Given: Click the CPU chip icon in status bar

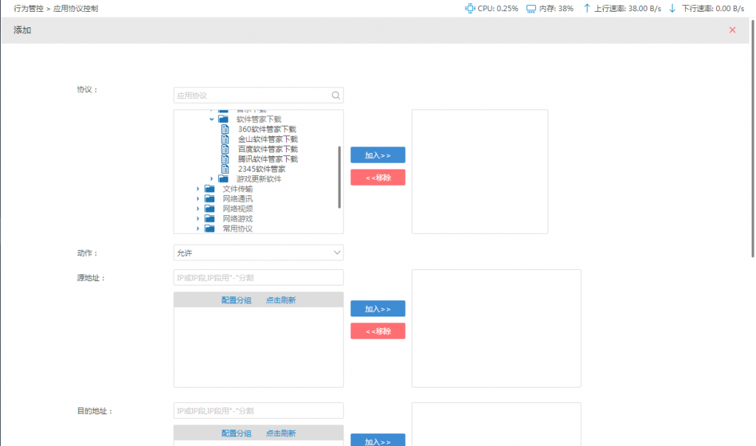Looking at the screenshot, I should (469, 9).
